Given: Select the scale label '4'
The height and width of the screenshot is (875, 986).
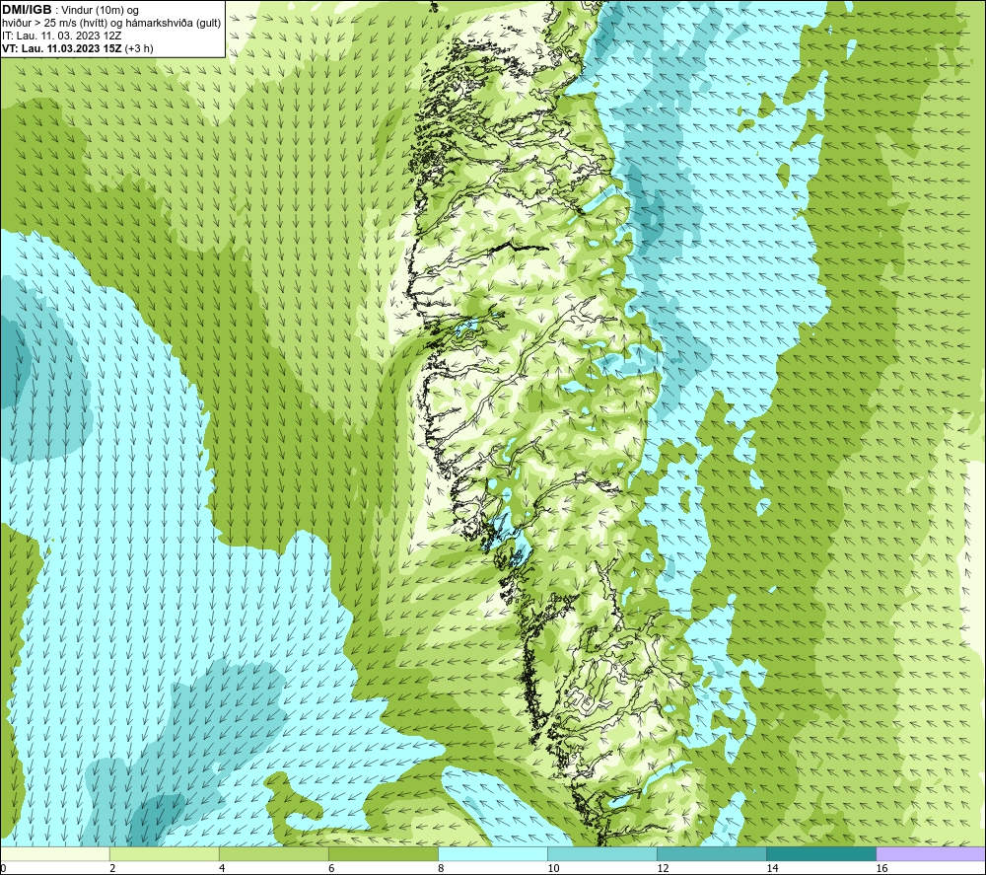Looking at the screenshot, I should click(x=221, y=868).
